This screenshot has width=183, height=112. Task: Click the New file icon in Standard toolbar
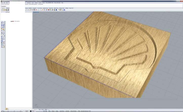pos(2,10)
